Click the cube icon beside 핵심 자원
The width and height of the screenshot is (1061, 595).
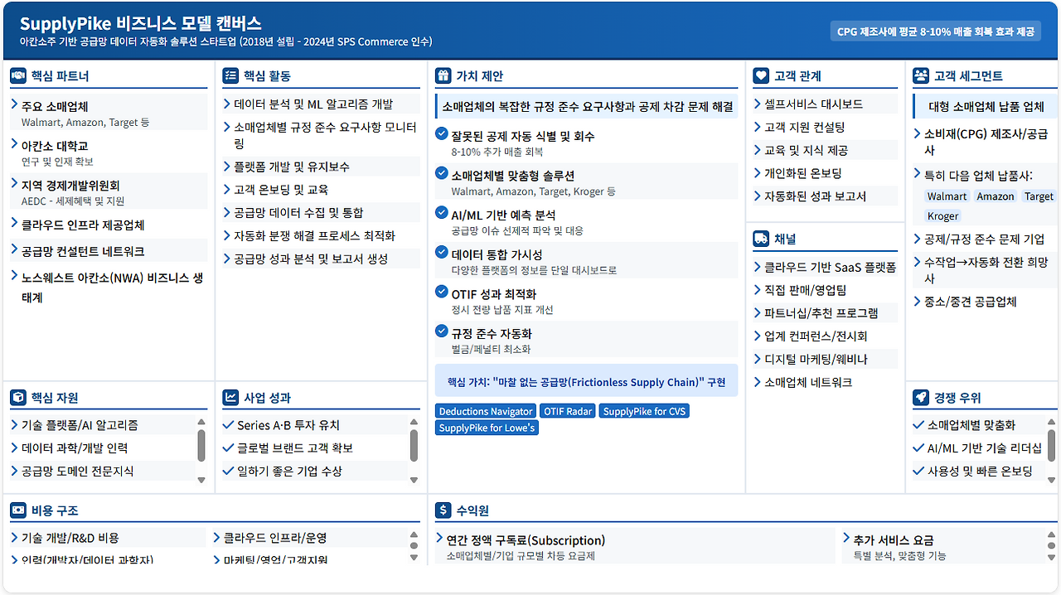pos(18,398)
